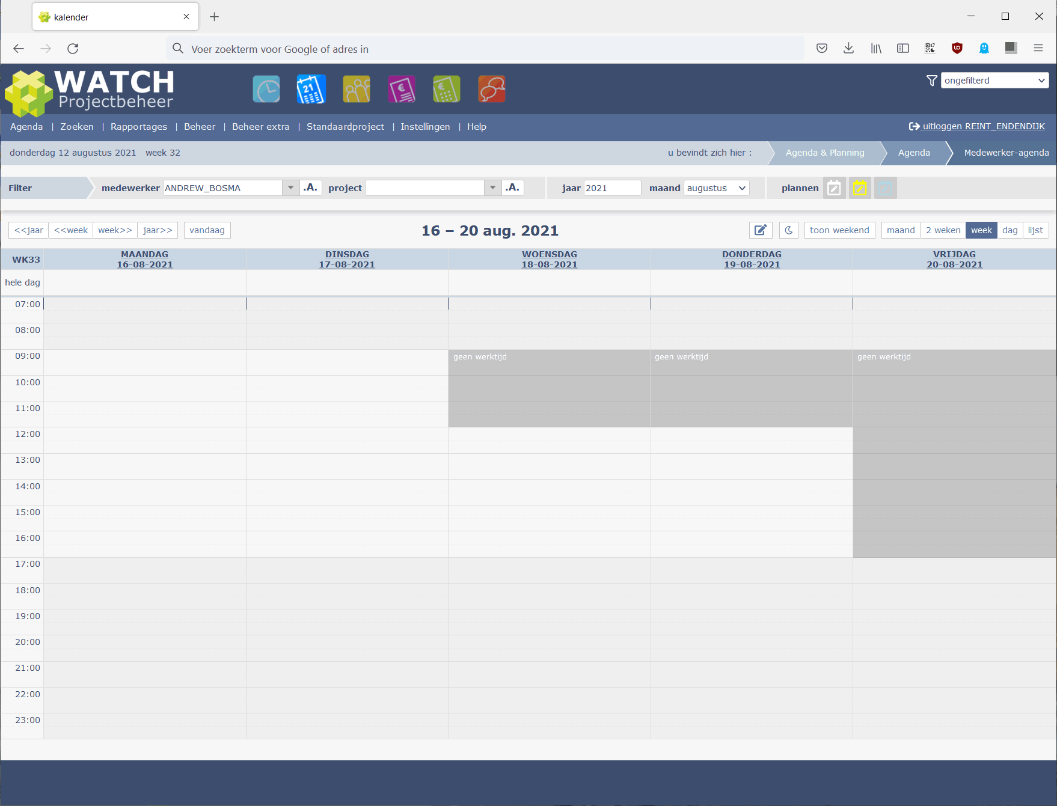This screenshot has width=1057, height=806.
Task: Open the 'Rapportages' menu
Action: pyautogui.click(x=139, y=127)
